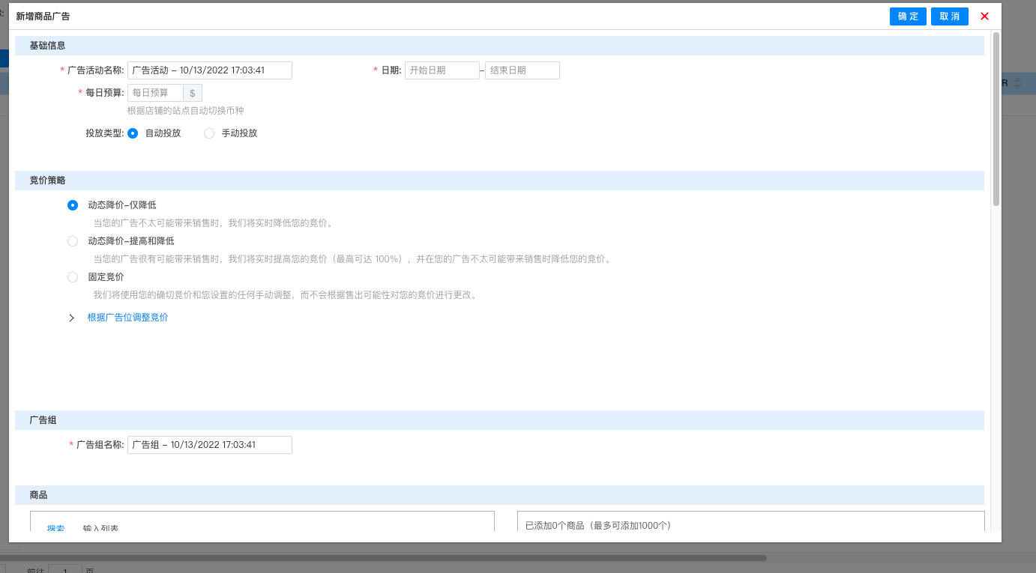Viewport: 1036px width, 573px height.
Task: Click the 根据店铺的站点自动切换币种 hint text
Action: tap(185, 111)
